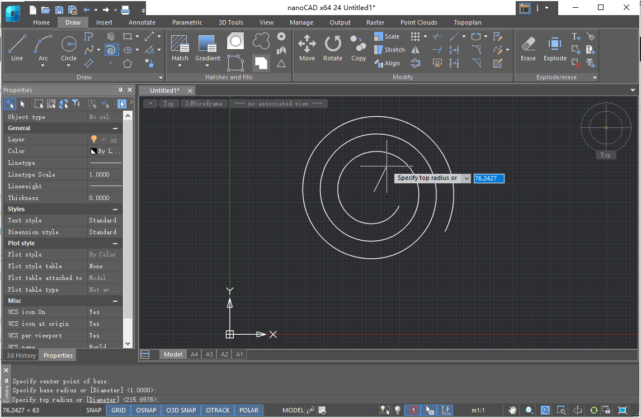Click the Quick select filter icon in Properties

(76, 104)
